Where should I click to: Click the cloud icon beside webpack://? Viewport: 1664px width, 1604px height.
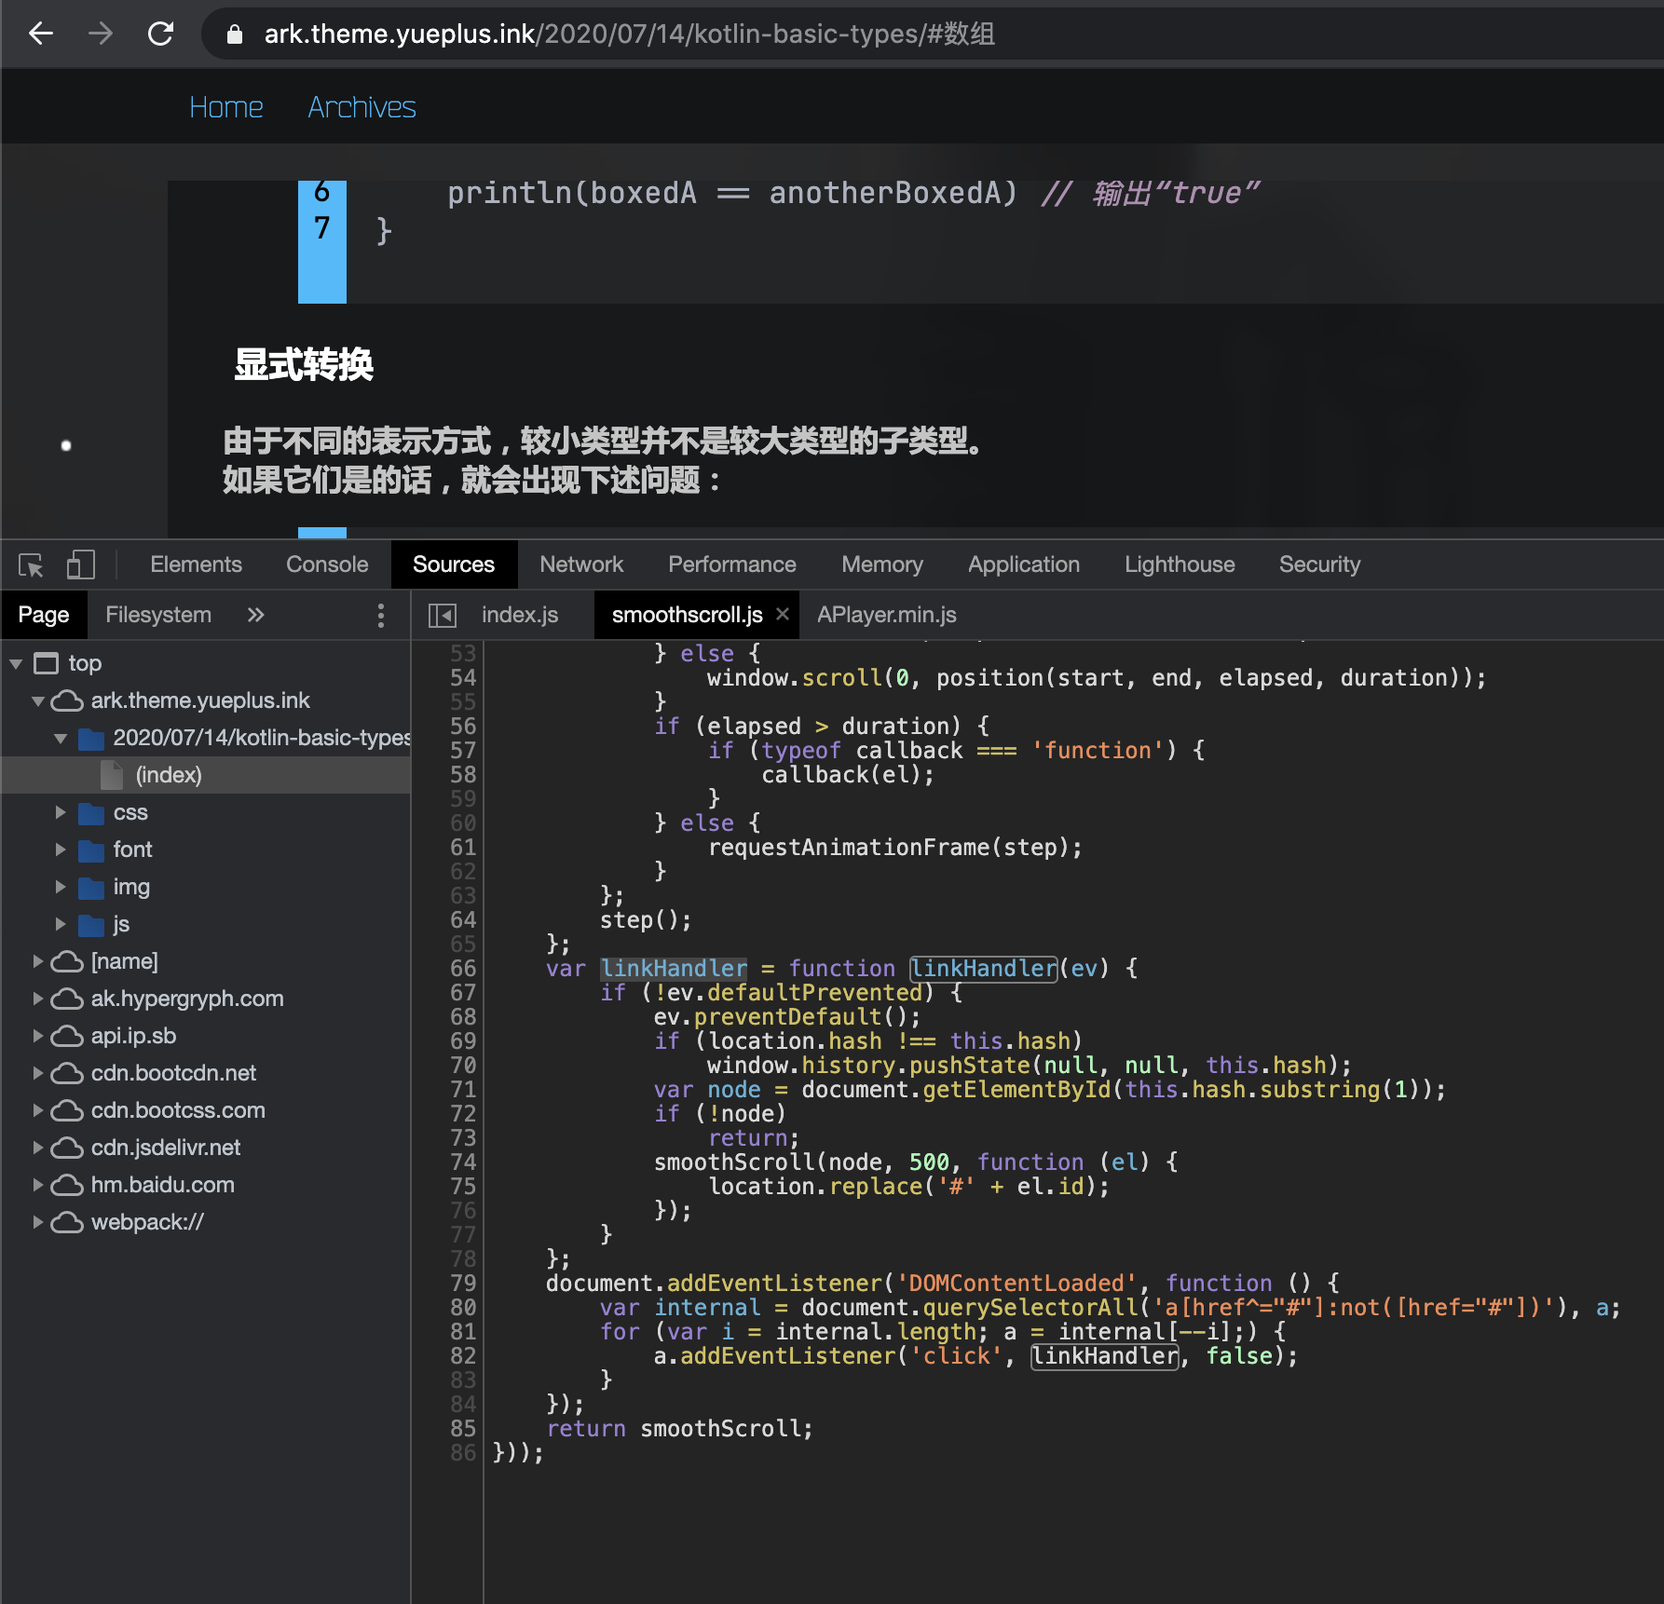pyautogui.click(x=67, y=1222)
